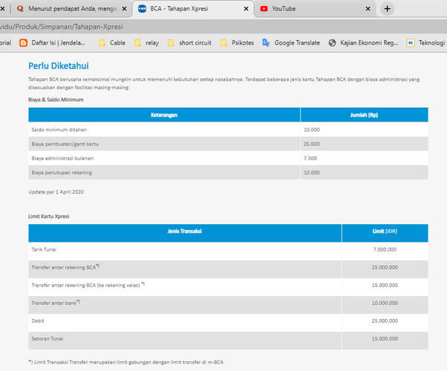Viewport: 447px width, 371px height.
Task: Click the globe icon of Kajian Ekonomi bookmark
Action: pos(332,43)
